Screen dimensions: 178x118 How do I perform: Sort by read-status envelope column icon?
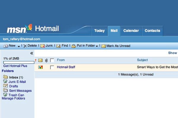40,60
